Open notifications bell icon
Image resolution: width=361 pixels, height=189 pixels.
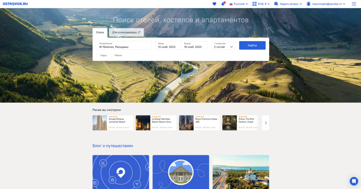tap(223, 4)
